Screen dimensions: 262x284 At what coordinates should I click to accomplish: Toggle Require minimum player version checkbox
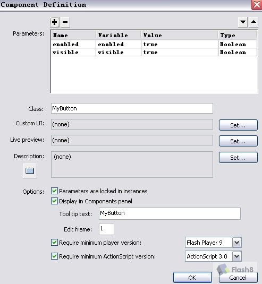point(54,243)
